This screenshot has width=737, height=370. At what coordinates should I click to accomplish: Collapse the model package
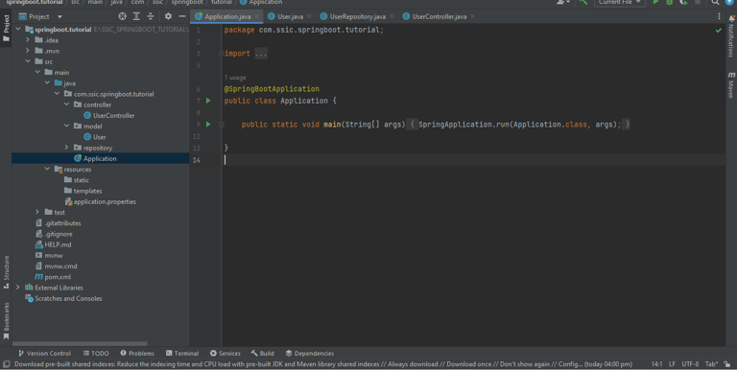[67, 126]
